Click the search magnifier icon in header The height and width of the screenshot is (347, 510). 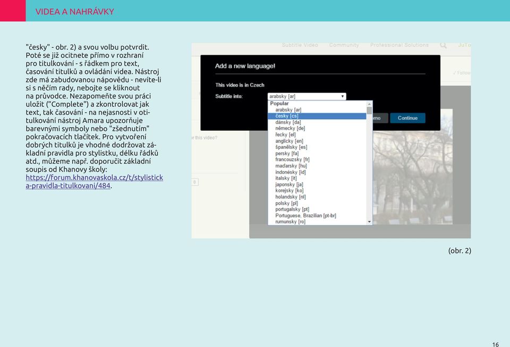[x=443, y=45]
